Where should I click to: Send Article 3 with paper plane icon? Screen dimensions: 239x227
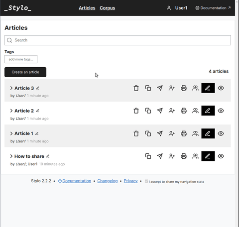(160, 88)
